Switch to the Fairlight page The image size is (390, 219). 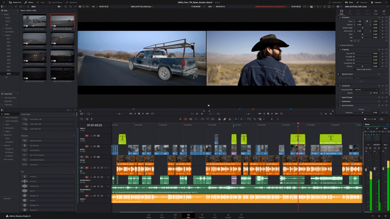(228, 216)
